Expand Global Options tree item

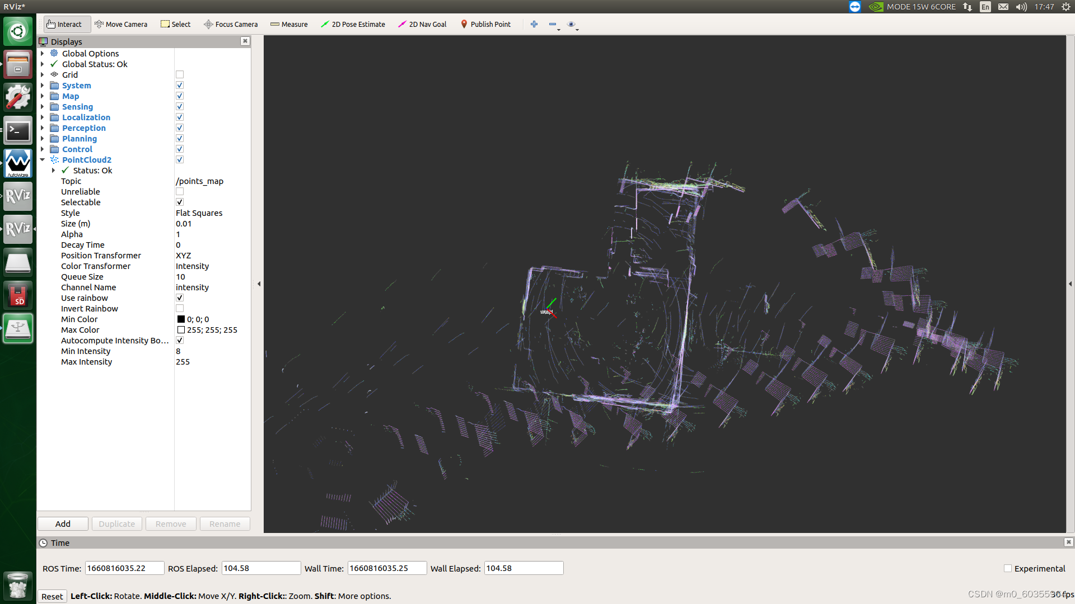[x=43, y=54]
